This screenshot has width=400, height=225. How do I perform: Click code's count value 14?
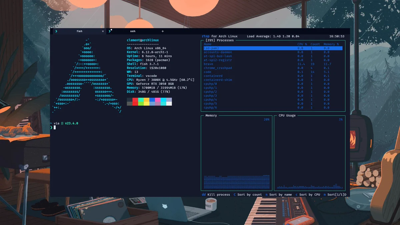pyautogui.click(x=312, y=72)
